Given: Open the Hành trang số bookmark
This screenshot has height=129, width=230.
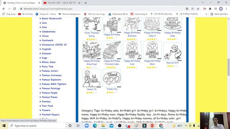Looking at the screenshot, I should [x=139, y=14].
